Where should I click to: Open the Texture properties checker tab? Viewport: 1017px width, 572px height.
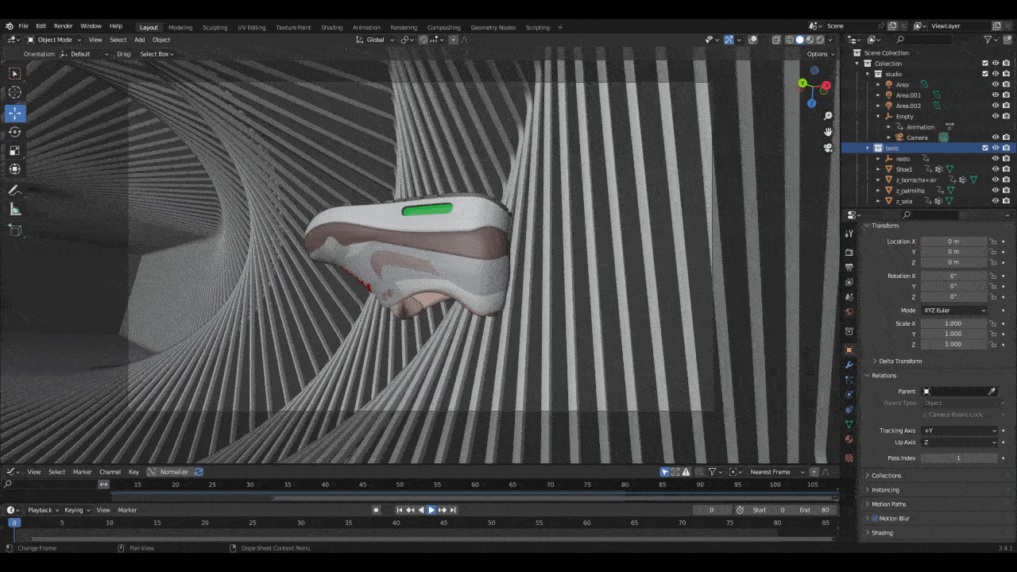click(x=849, y=458)
